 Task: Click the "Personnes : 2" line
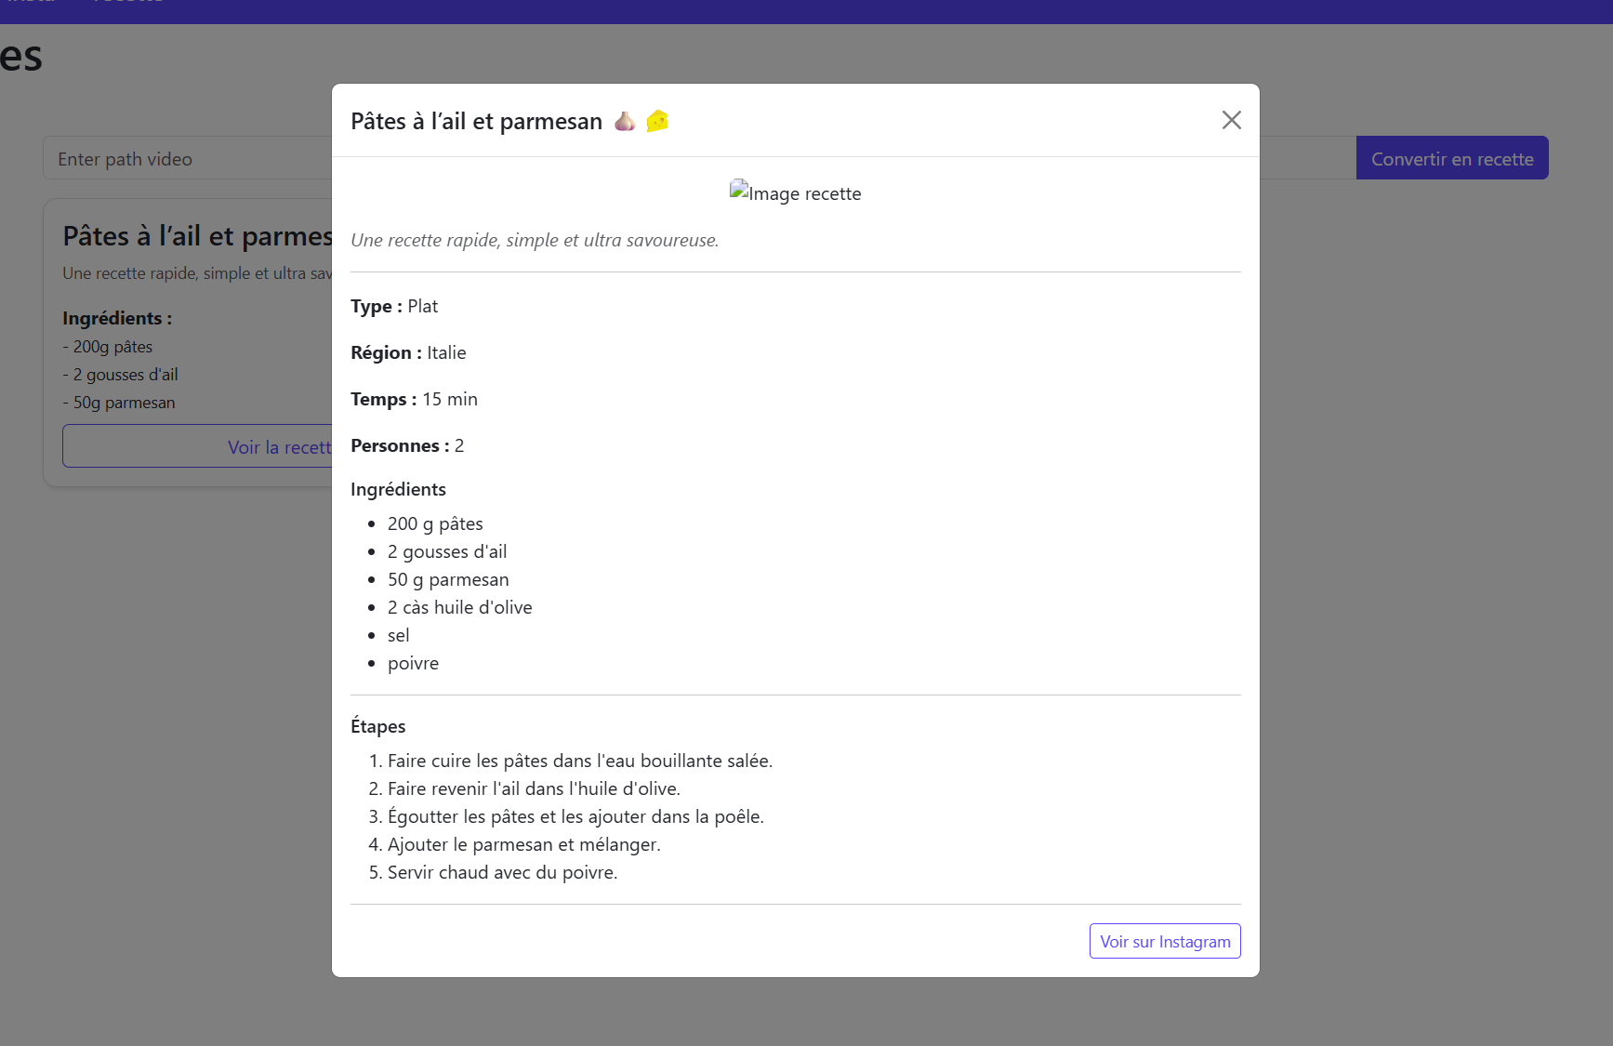pos(407,445)
